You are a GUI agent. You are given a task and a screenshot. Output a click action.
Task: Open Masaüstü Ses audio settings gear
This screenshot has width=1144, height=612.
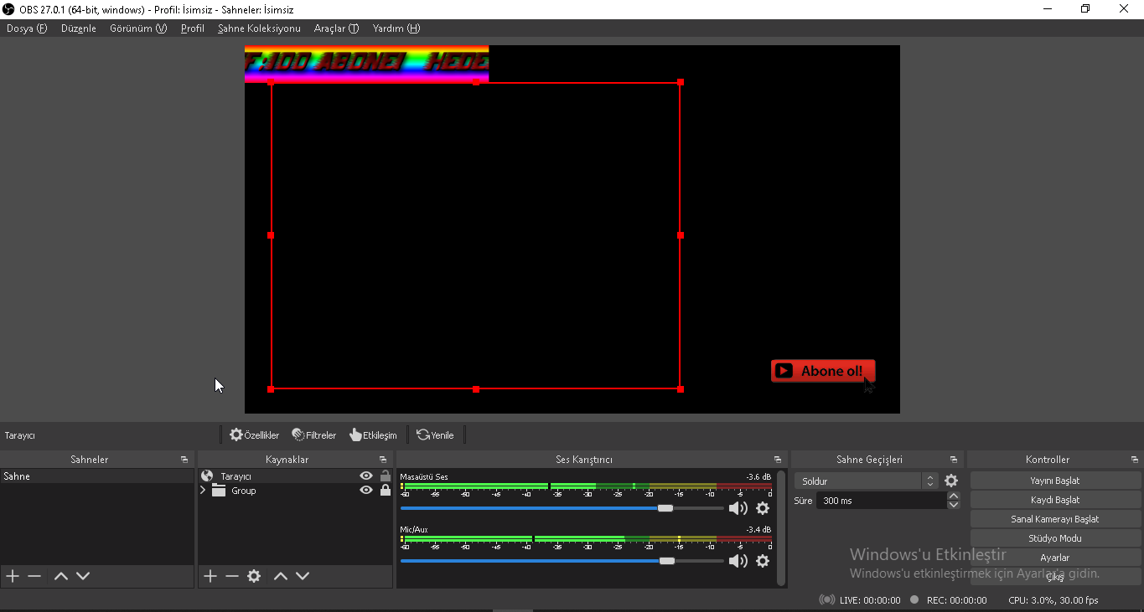click(x=763, y=508)
